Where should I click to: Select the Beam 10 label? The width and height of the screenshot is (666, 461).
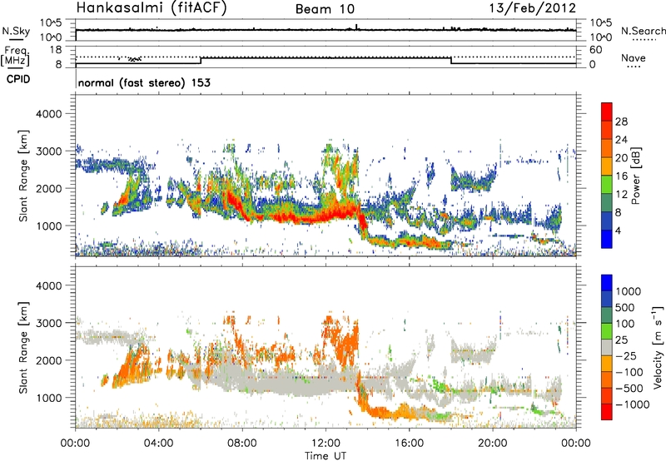click(x=325, y=9)
